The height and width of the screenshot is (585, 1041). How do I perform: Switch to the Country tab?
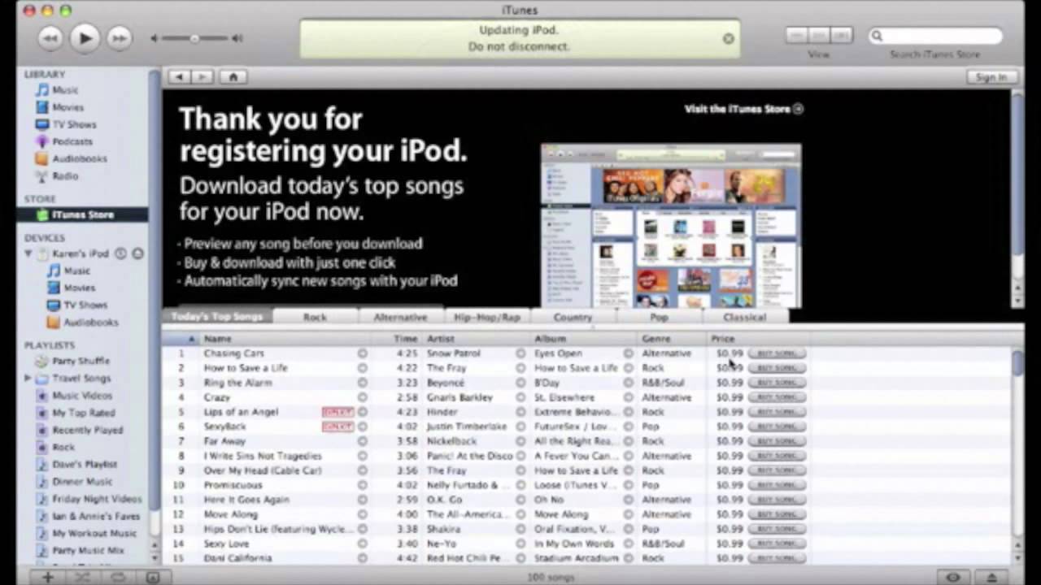pyautogui.click(x=573, y=317)
